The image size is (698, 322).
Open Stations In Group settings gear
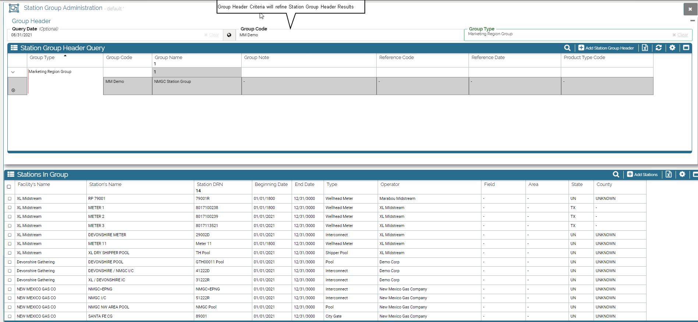point(682,175)
